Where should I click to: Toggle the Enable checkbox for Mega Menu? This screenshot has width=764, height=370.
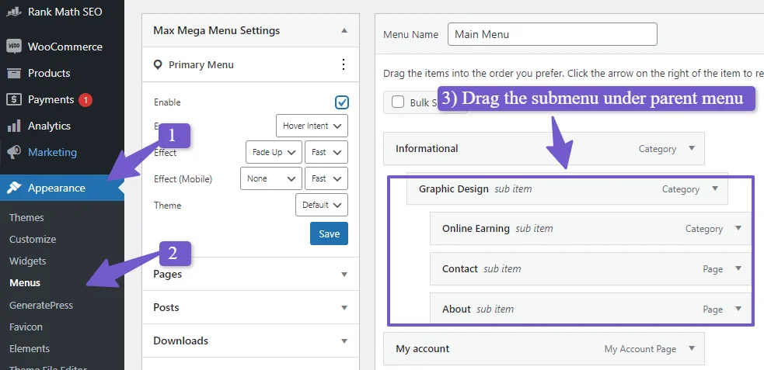[341, 102]
